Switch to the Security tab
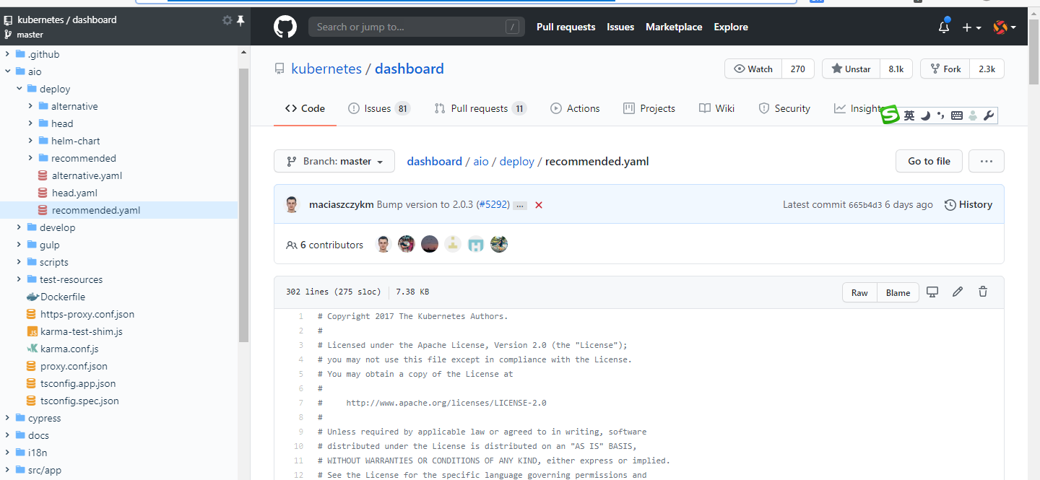The image size is (1040, 480). [784, 108]
